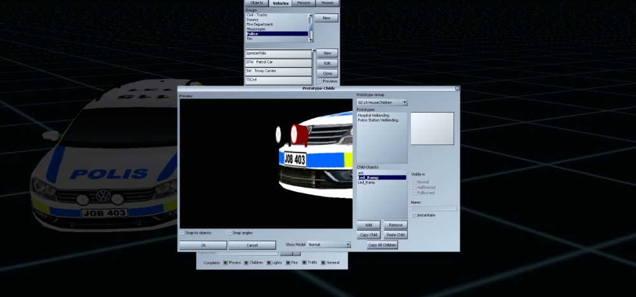Select the SW Troop Carrier entry
Screen dimensions: 636x297
click(278, 71)
